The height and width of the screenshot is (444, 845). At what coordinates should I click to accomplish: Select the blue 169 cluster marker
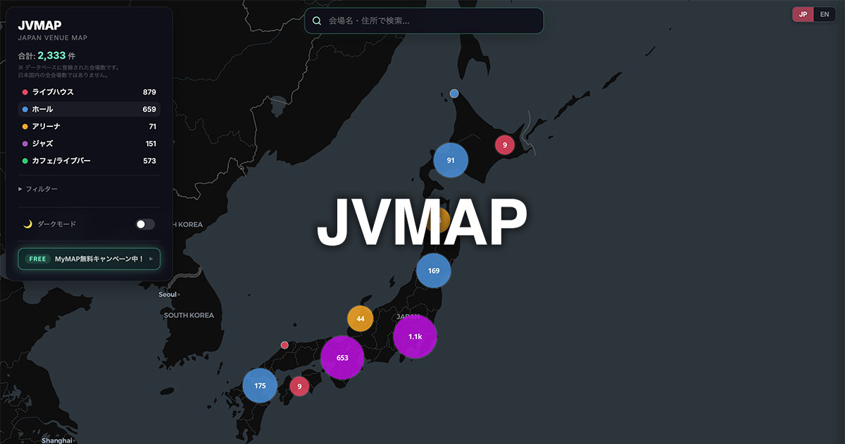[433, 271]
